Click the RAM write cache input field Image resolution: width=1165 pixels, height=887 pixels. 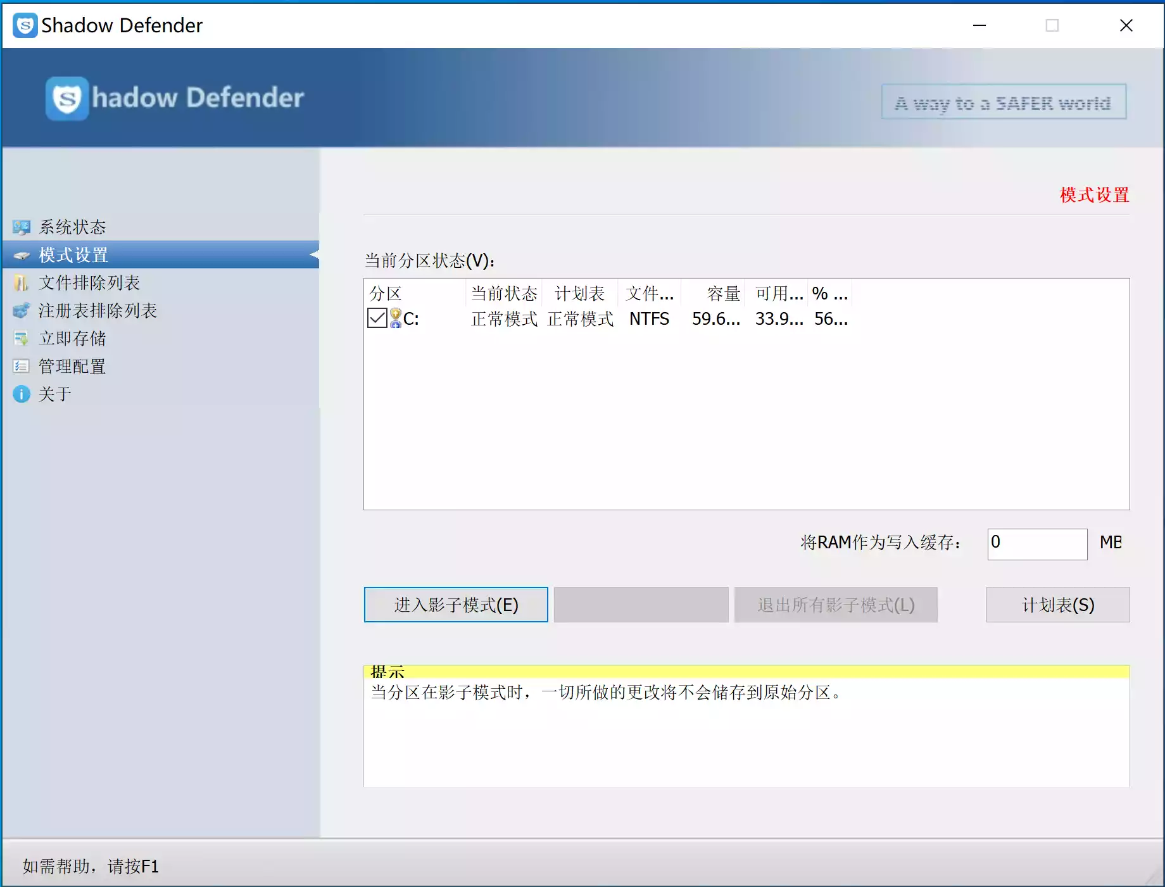(x=1037, y=544)
